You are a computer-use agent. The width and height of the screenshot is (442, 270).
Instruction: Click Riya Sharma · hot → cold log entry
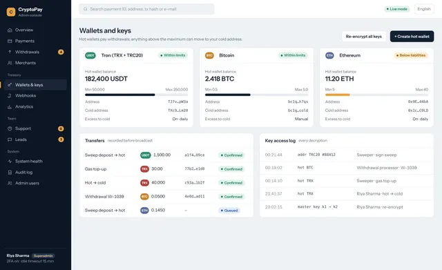click(380, 194)
